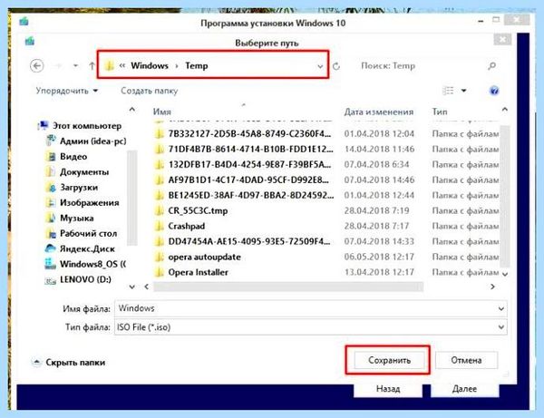Open Админ (idea-pc) in navigation pane
This screenshot has width=544, height=418.
click(x=86, y=141)
